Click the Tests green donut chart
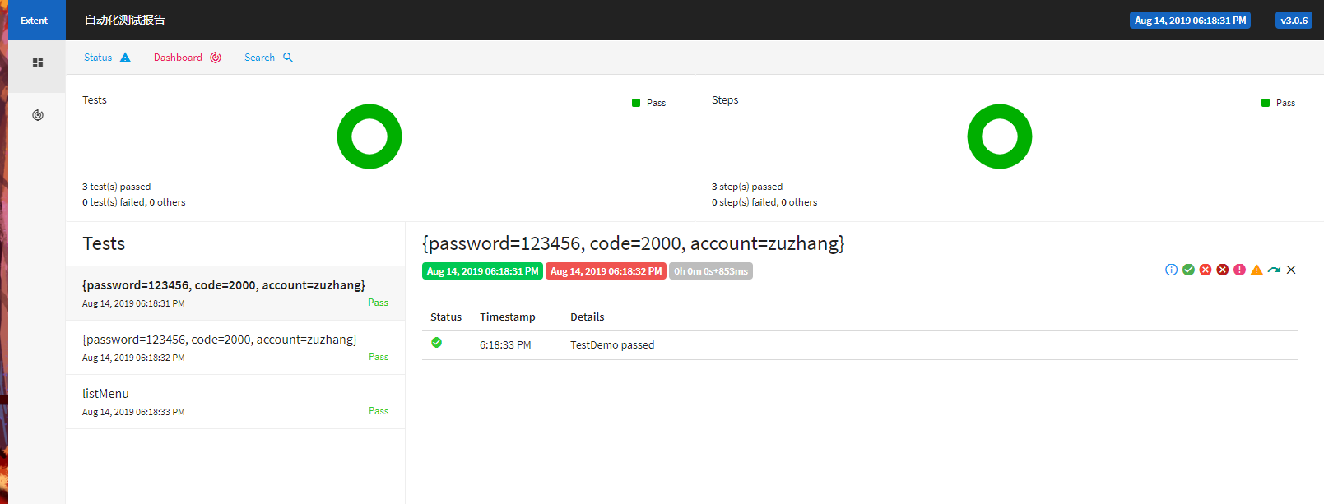The width and height of the screenshot is (1324, 504). pos(369,136)
